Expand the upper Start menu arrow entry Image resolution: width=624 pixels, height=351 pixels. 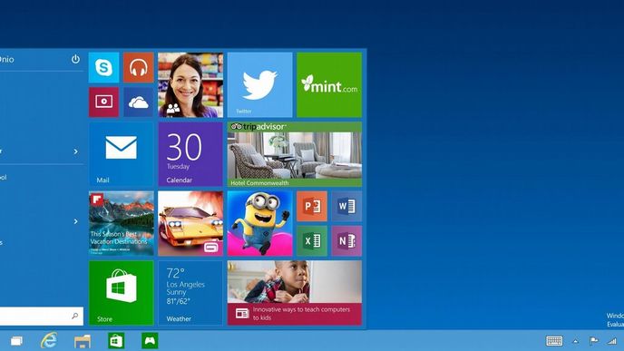(75, 151)
